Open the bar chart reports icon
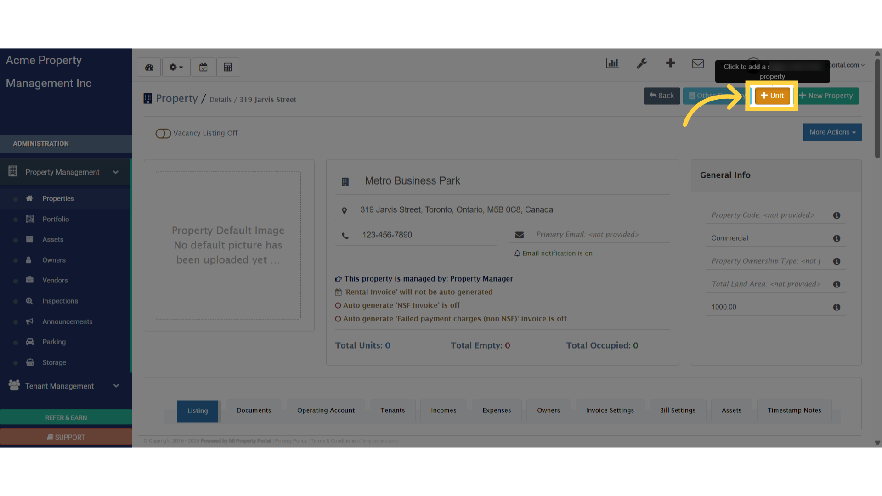The height and width of the screenshot is (496, 882). 612,63
